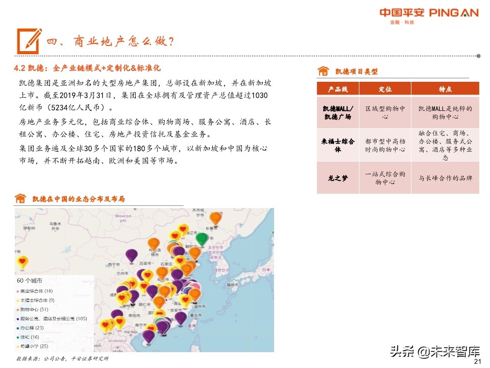Select the green map pin near 长春
490x368 pixels.
(x=202, y=239)
